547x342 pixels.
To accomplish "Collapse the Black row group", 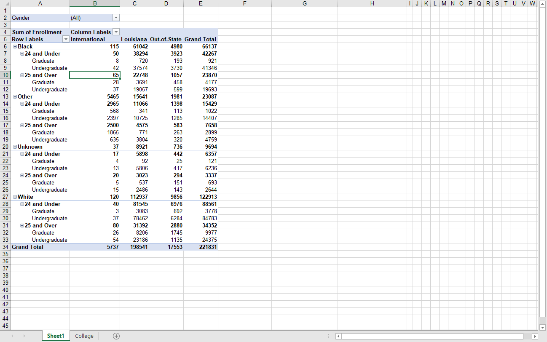I will tap(14, 46).
